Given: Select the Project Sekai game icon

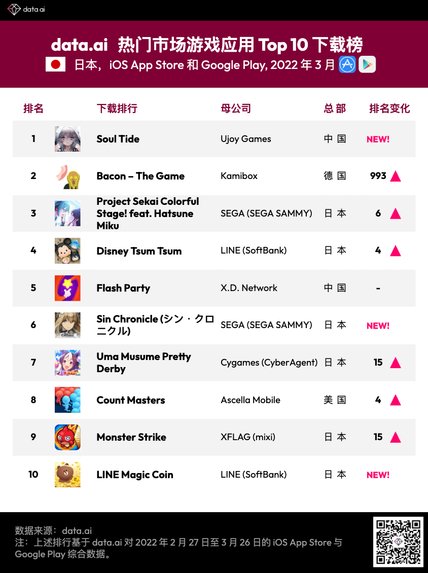Looking at the screenshot, I should point(67,213).
